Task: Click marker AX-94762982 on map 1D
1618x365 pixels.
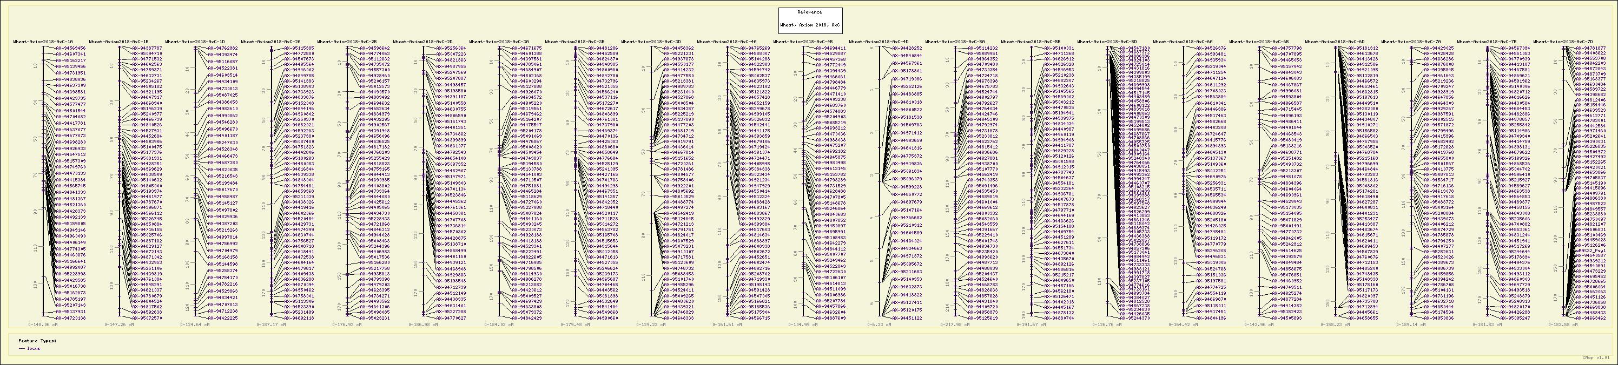Action: [222, 48]
